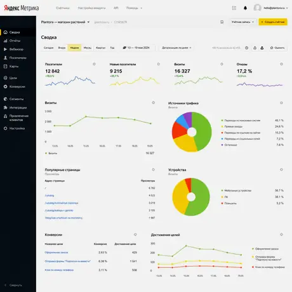Open the Детализация по дням dropdown
Viewport: 292px width, 292px height.
(x=176, y=48)
